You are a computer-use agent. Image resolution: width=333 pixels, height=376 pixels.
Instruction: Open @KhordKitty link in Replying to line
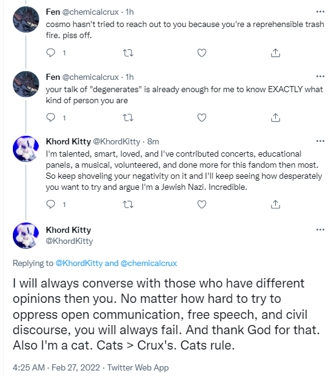pyautogui.click(x=79, y=263)
